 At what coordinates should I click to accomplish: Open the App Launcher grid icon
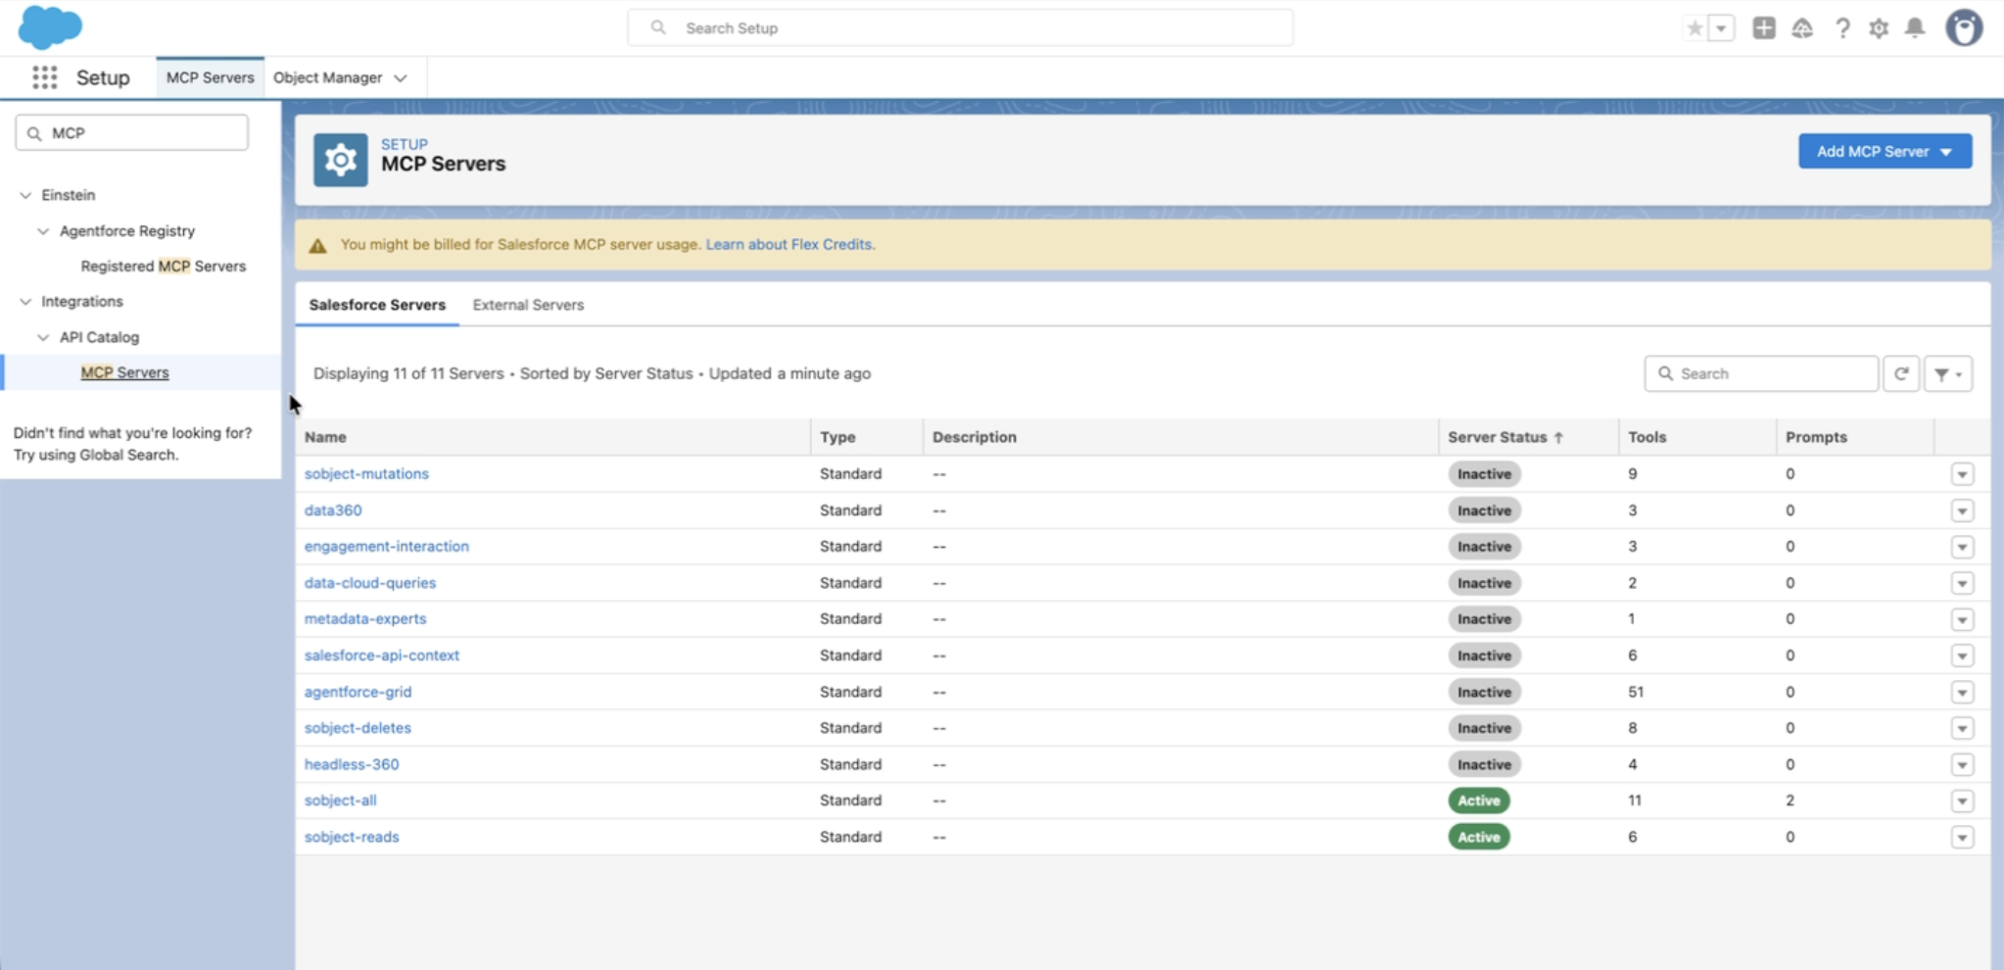[44, 77]
